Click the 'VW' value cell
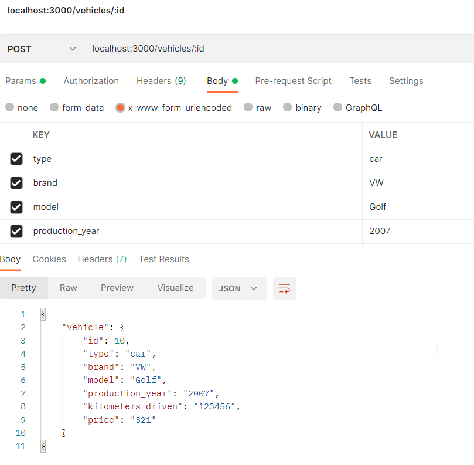 pyautogui.click(x=418, y=183)
